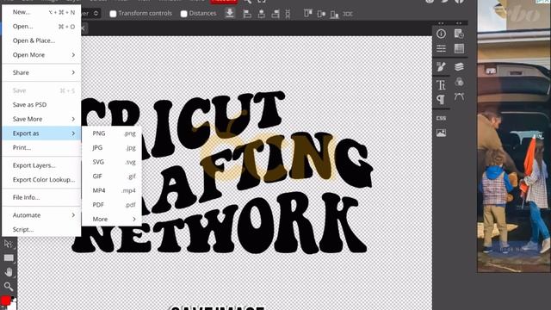Image resolution: width=551 pixels, height=310 pixels.
Task: Click the video ad thumbnail on right
Action: 514,136
